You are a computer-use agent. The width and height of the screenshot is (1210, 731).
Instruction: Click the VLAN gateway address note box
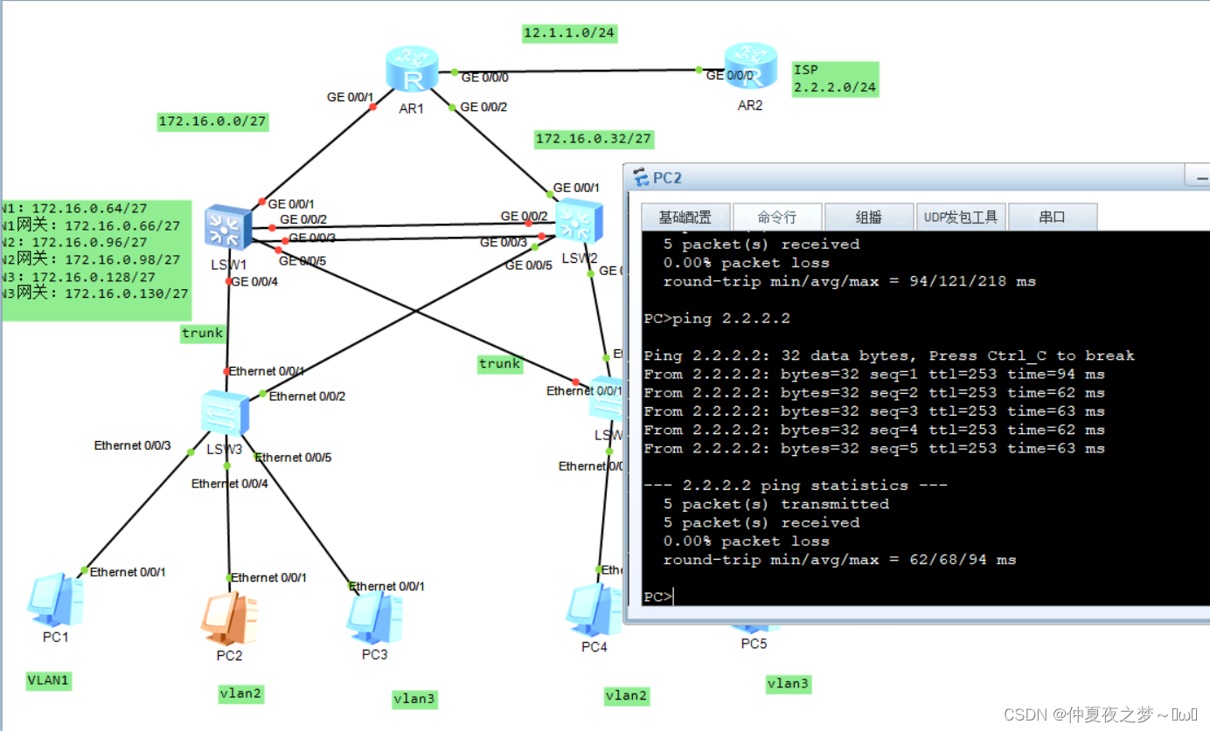coord(97,259)
